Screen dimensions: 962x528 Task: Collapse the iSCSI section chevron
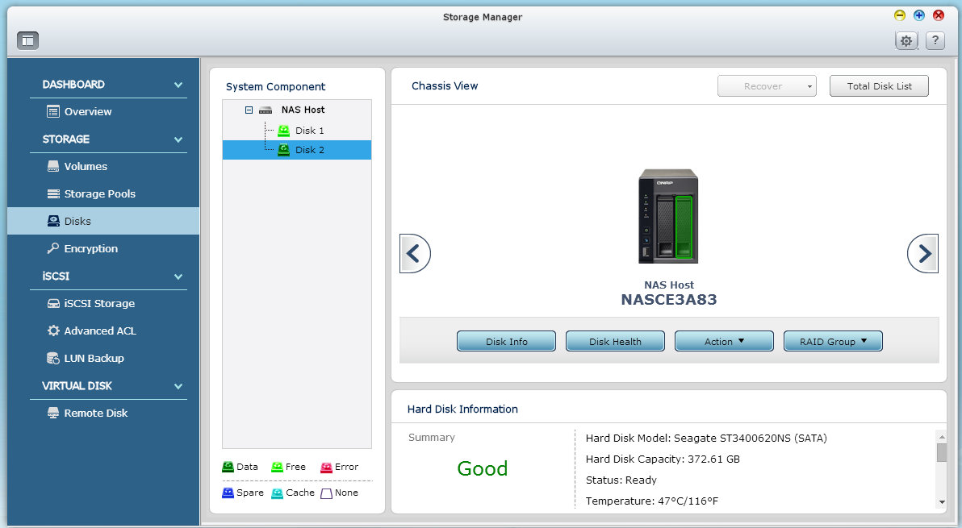178,276
